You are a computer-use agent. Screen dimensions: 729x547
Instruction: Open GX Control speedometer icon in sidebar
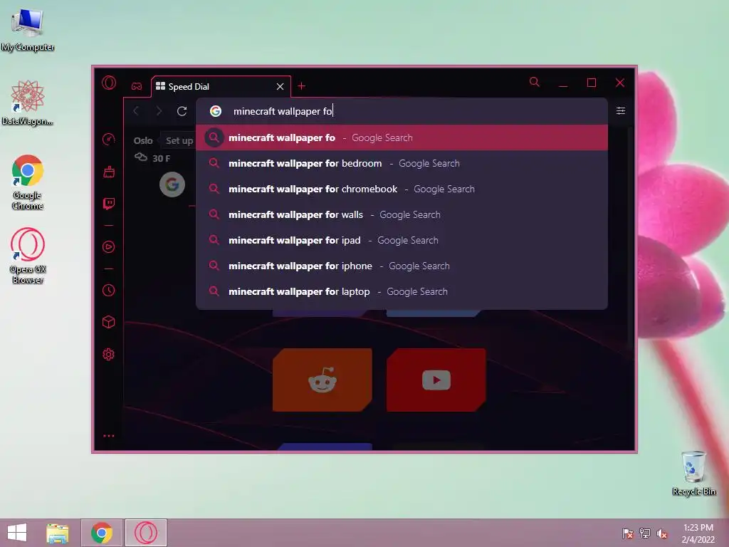click(109, 140)
